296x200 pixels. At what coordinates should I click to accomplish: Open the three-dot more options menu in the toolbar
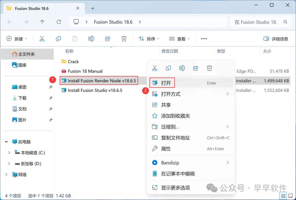(204, 39)
